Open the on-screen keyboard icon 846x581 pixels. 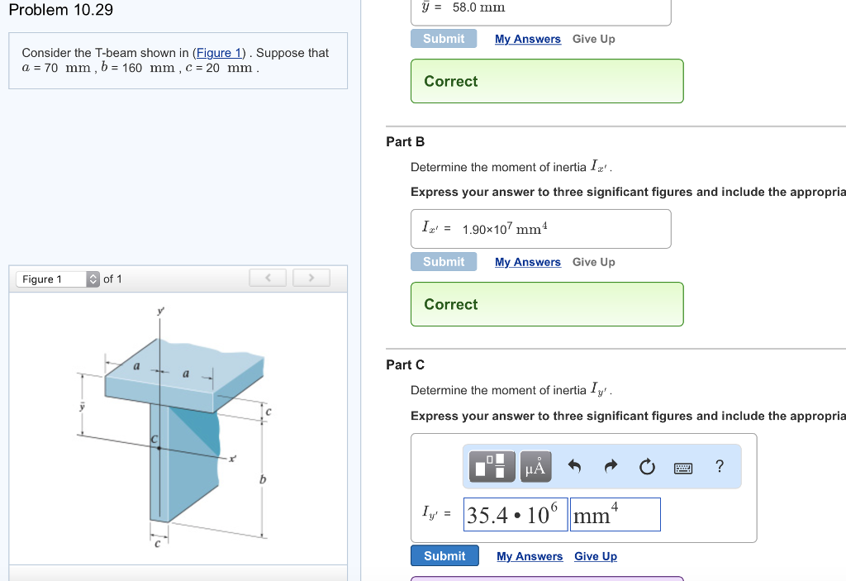pos(684,466)
